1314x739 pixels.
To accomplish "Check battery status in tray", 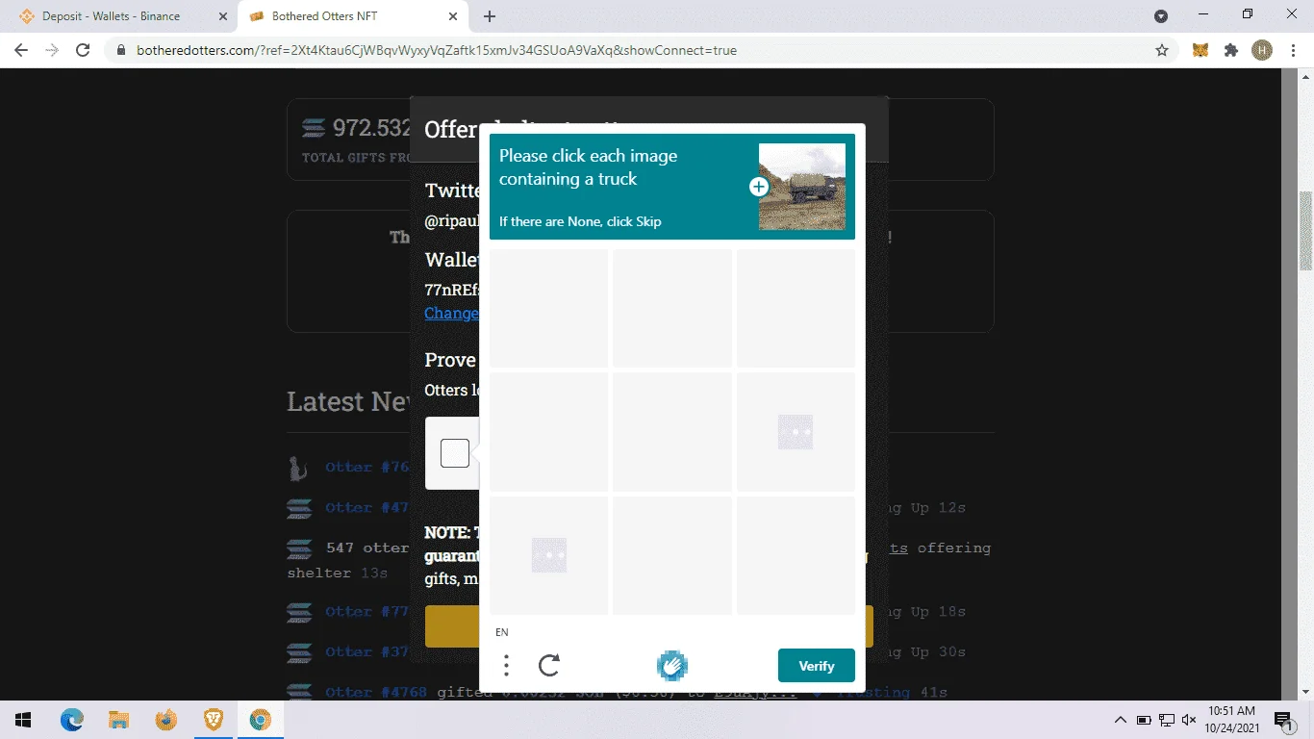I will point(1144,720).
